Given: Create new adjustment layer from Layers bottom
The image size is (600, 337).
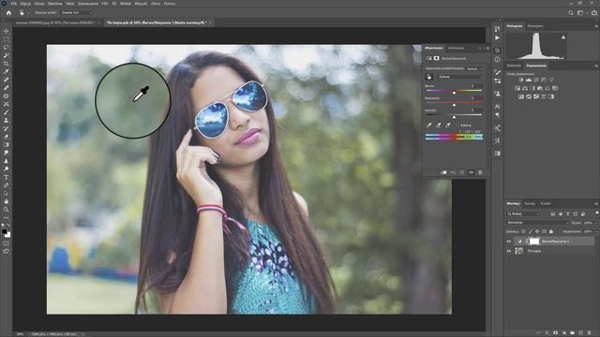Looking at the screenshot, I should (x=564, y=333).
